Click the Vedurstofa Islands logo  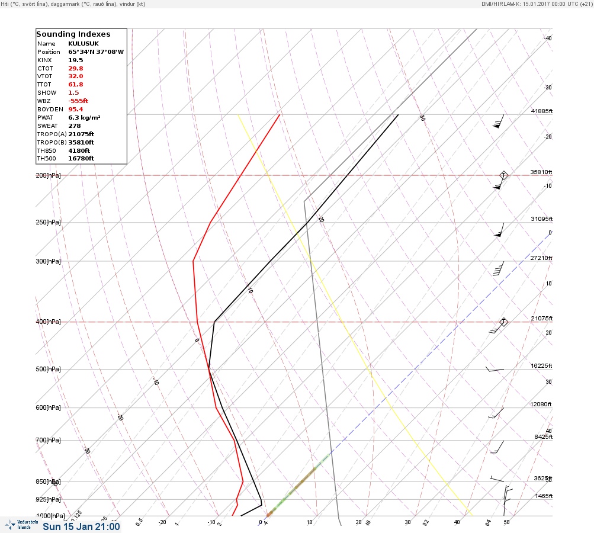(21, 525)
